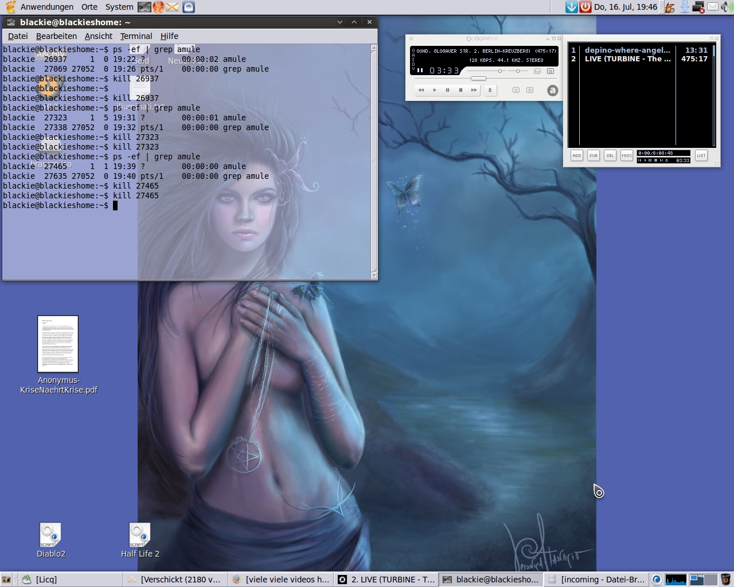Switch to the [incoming - Datei-Br... taskbar window
Viewport: 734px width, 587px height.
coord(597,580)
